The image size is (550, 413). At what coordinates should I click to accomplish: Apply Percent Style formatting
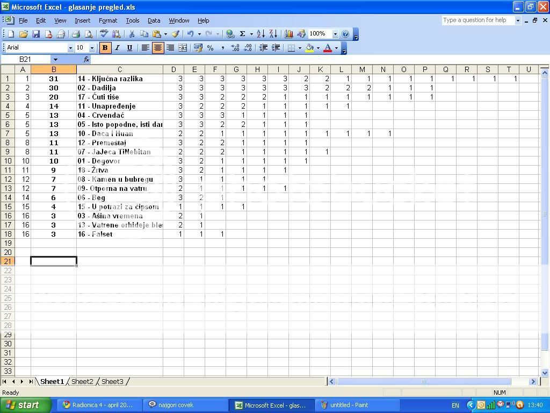(210, 48)
